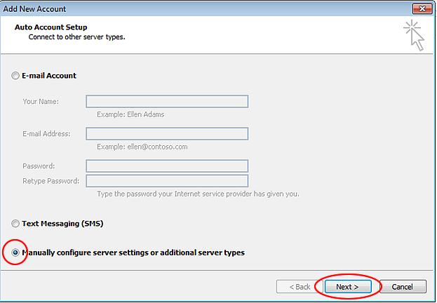Click the 'E-mail Account' option label text
437x303 pixels.
click(x=49, y=76)
